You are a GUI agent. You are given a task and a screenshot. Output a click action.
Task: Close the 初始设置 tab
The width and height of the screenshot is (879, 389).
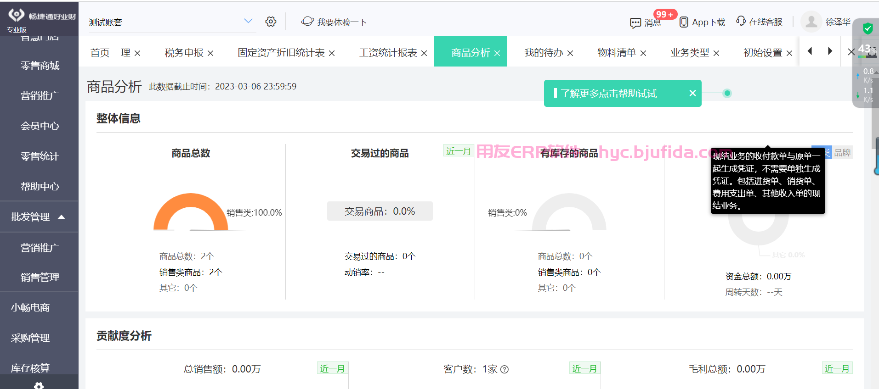[789, 53]
